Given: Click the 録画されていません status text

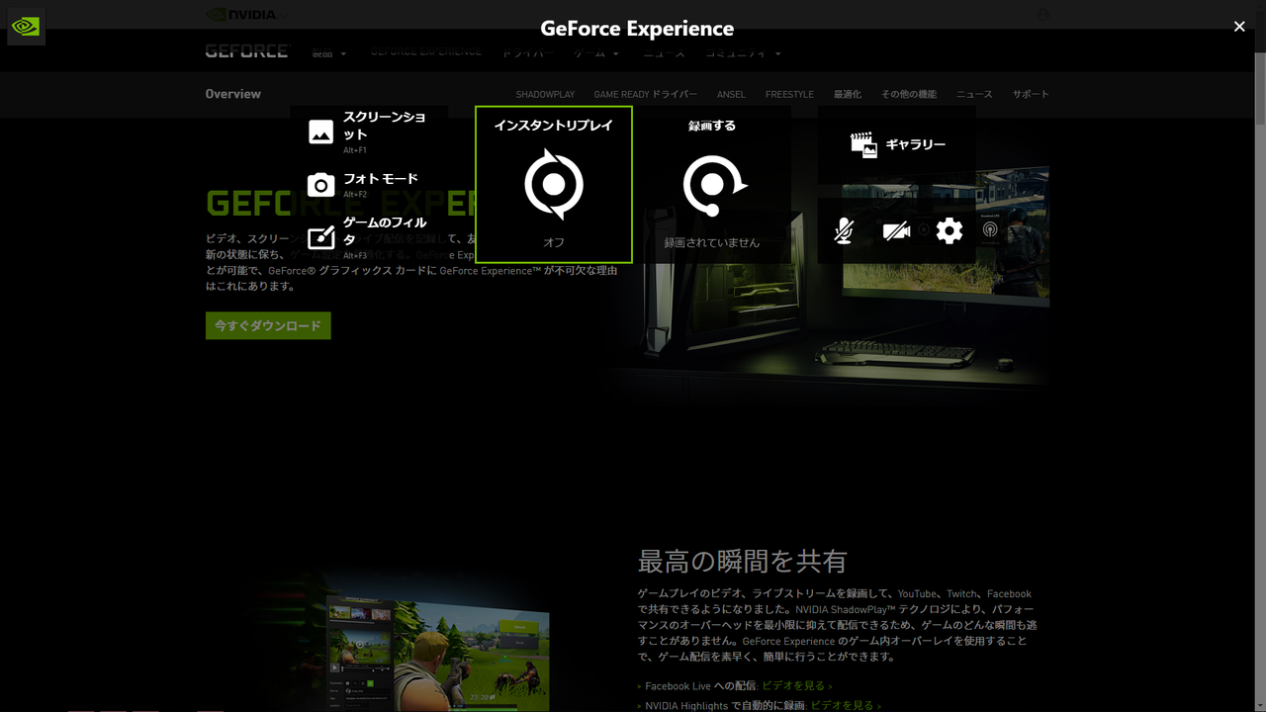Looking at the screenshot, I should point(712,242).
